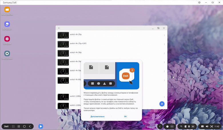The height and width of the screenshot is (130, 223).
Task: Go back using the player window arrow
Action: coord(59,28)
